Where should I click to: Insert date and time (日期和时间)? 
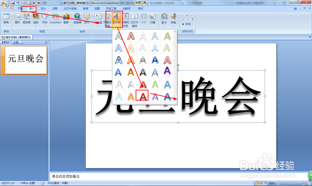pos(125,20)
